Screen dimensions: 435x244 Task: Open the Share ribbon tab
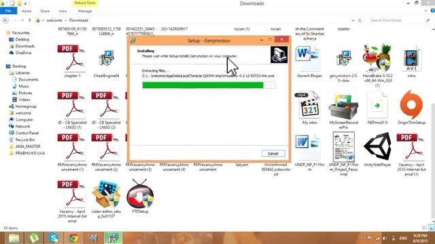(45, 11)
